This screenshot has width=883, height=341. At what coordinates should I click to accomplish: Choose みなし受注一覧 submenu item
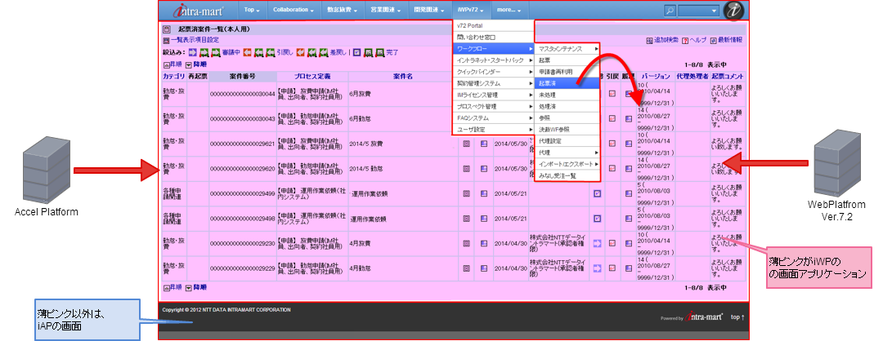click(x=567, y=176)
